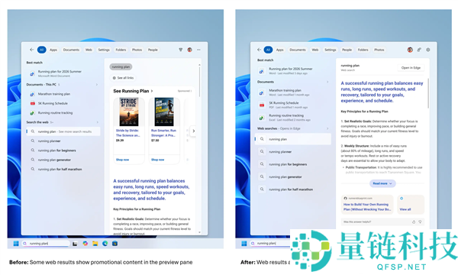Launch Copilot from the Before taskbar

click(x=85, y=243)
